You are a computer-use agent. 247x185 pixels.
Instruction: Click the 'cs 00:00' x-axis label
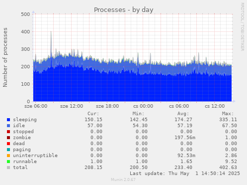(x=143, y=106)
